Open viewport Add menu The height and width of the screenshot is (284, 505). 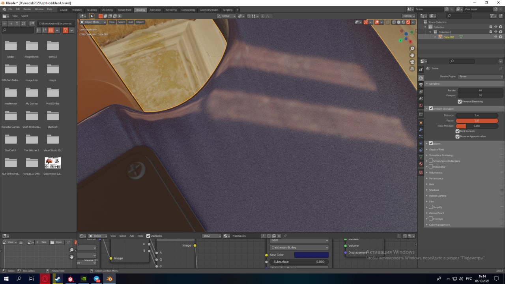[x=130, y=22]
